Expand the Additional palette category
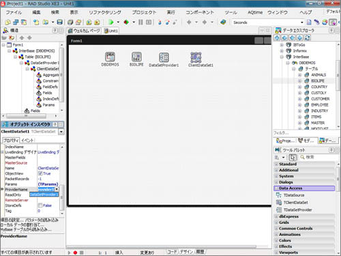 (276, 170)
